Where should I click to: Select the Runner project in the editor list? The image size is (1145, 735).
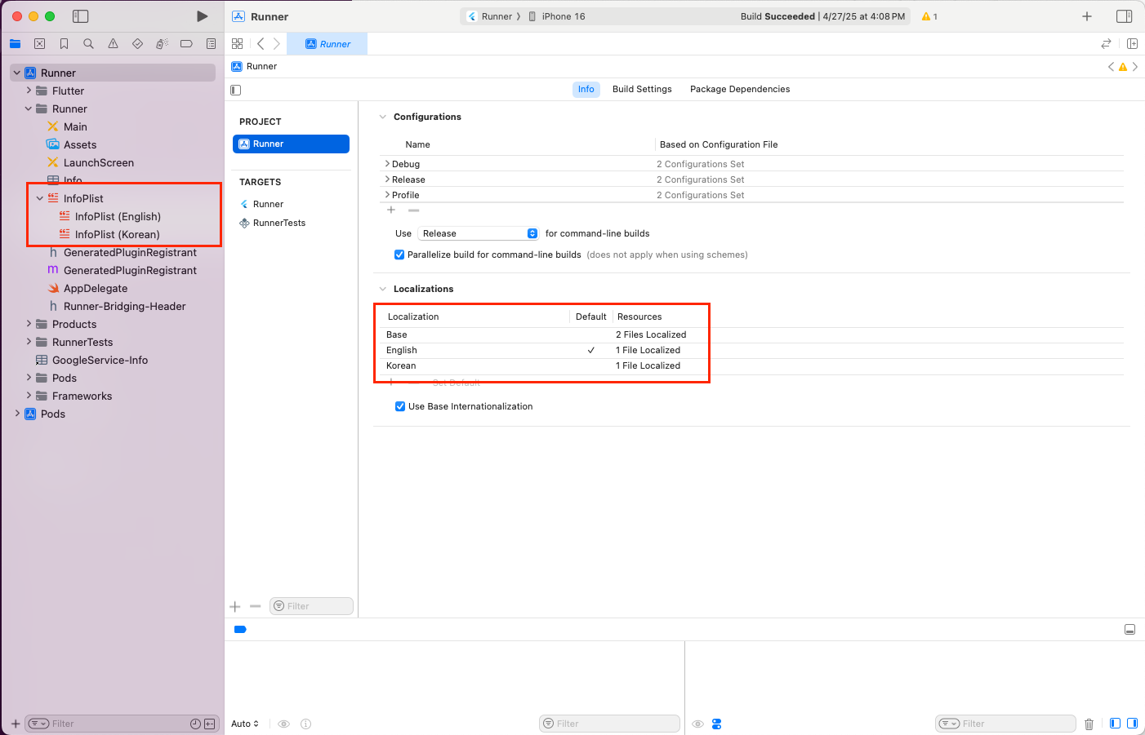[x=291, y=144]
